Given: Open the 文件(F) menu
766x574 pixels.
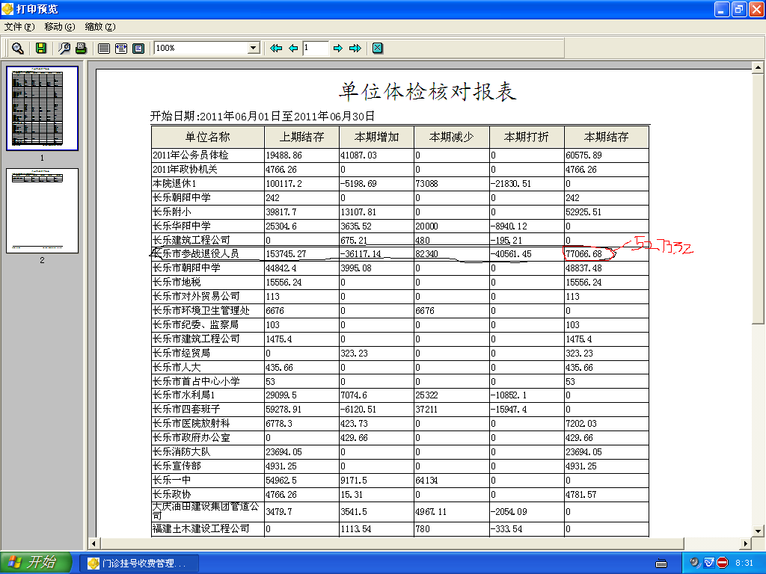Looking at the screenshot, I should pyautogui.click(x=19, y=27).
